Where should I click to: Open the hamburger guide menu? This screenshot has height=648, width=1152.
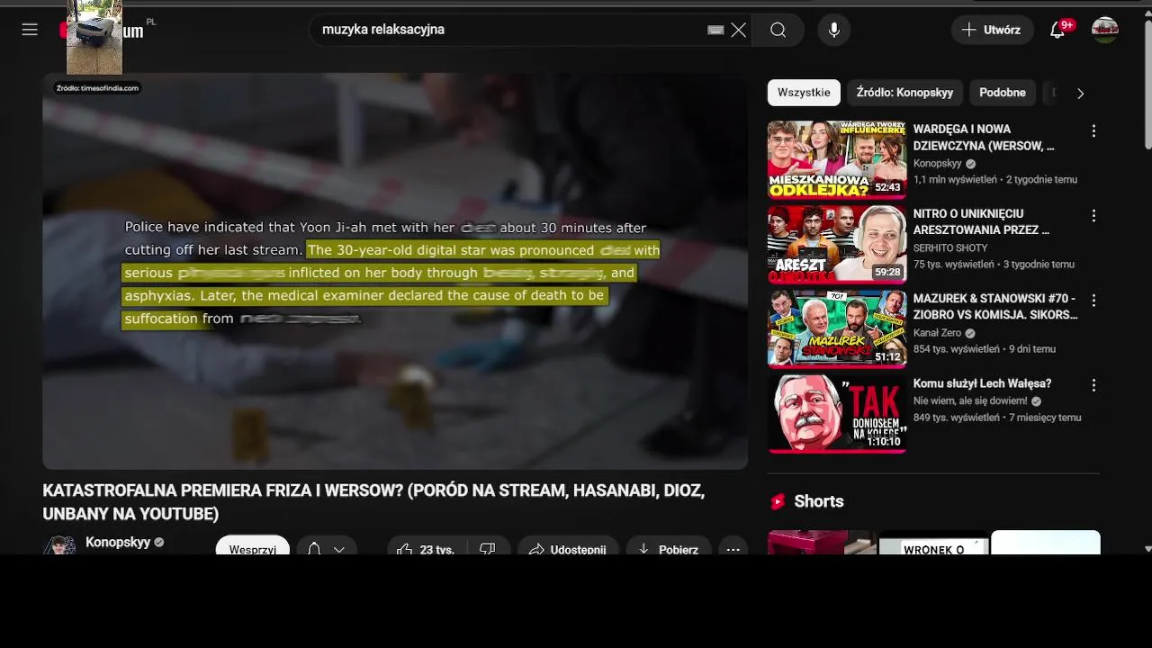[30, 30]
